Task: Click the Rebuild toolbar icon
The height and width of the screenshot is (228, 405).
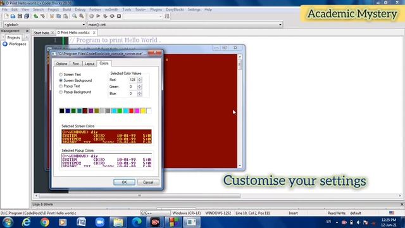Action: pyautogui.click(x=112, y=16)
